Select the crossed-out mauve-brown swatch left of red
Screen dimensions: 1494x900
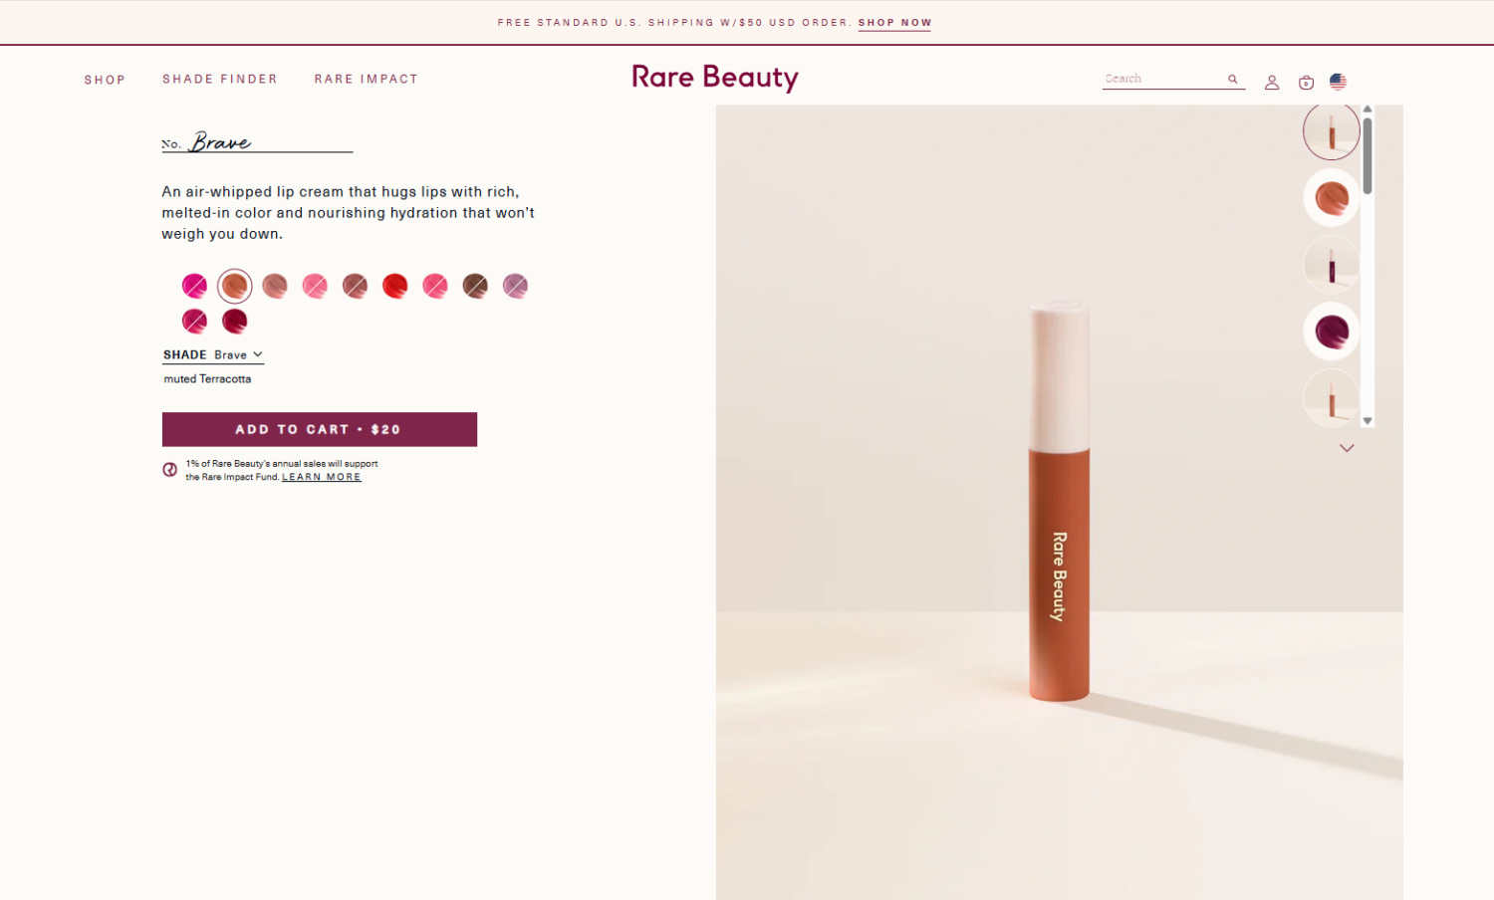[x=355, y=286]
